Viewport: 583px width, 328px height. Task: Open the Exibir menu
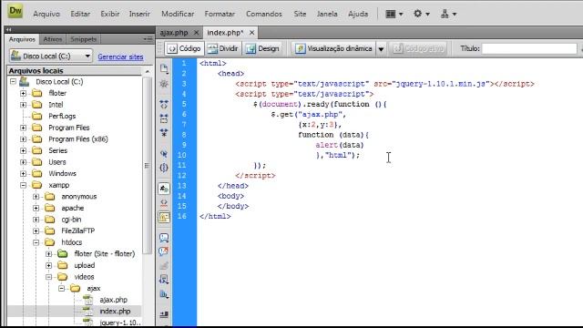pyautogui.click(x=110, y=14)
